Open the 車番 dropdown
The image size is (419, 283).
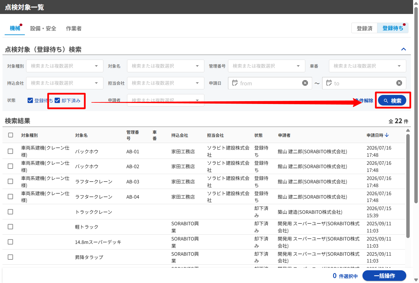367,66
